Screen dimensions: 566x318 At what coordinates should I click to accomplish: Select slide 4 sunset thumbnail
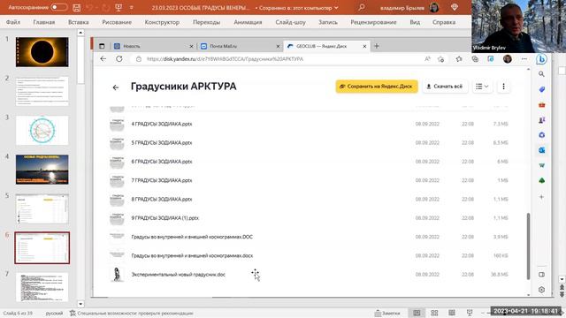(42, 170)
